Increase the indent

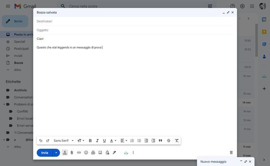click(x=153, y=140)
